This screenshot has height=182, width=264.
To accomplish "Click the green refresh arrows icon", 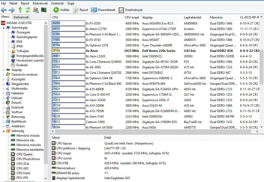I will [x=28, y=10].
